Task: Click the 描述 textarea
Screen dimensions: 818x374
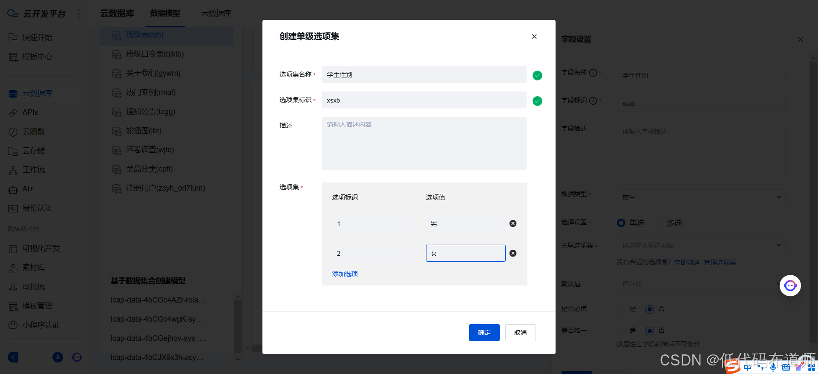Action: pyautogui.click(x=424, y=143)
